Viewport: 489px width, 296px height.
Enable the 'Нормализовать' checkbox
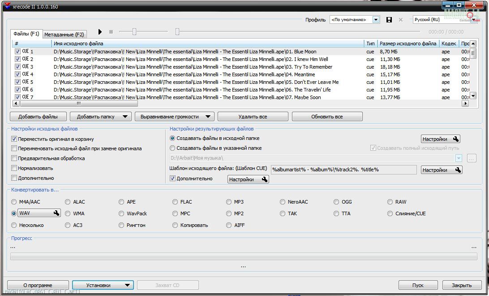[x=14, y=168]
